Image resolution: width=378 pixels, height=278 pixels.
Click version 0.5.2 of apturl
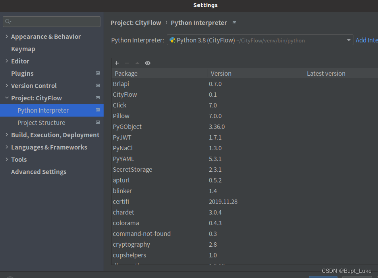coord(215,180)
